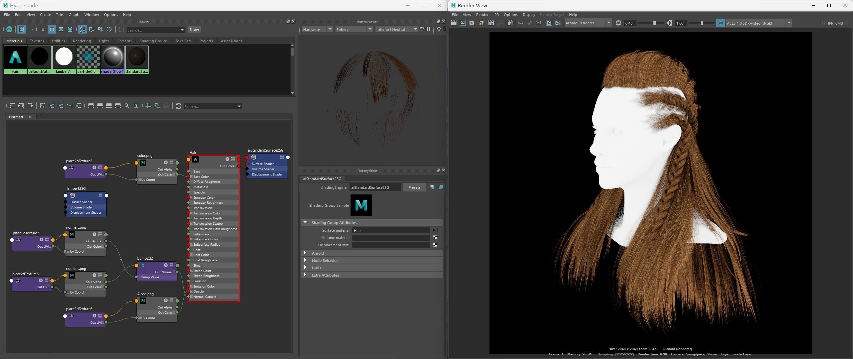Click Input connections graph icon

[x=12, y=106]
